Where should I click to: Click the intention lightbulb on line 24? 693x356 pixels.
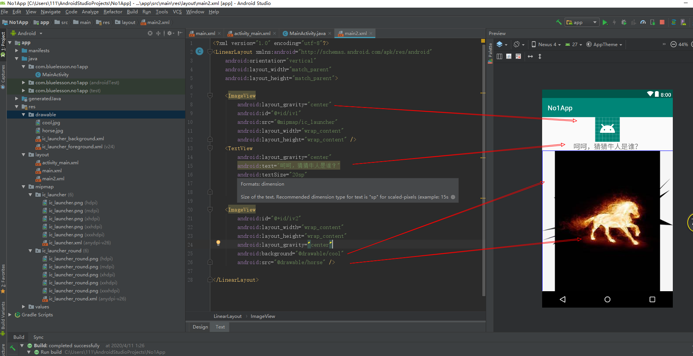point(218,243)
